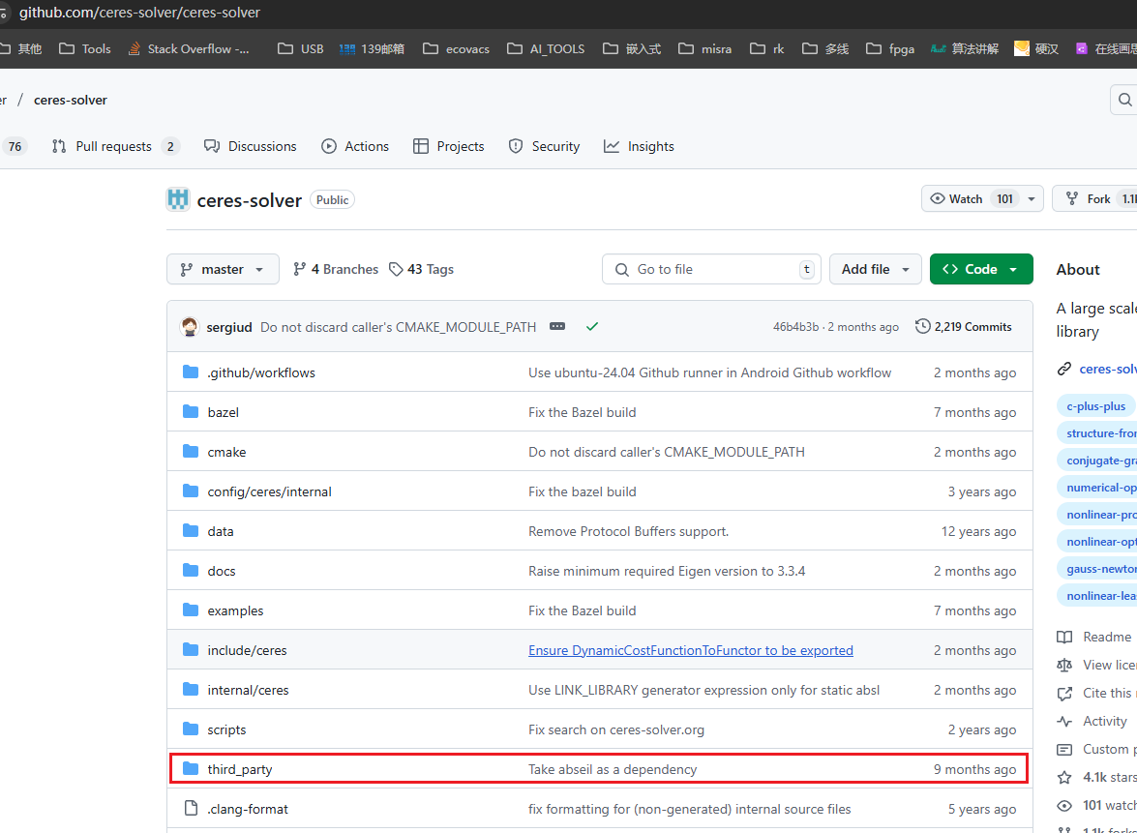Image resolution: width=1137 pixels, height=833 pixels.
Task: Click the Activity pulse icon
Action: 1064,722
